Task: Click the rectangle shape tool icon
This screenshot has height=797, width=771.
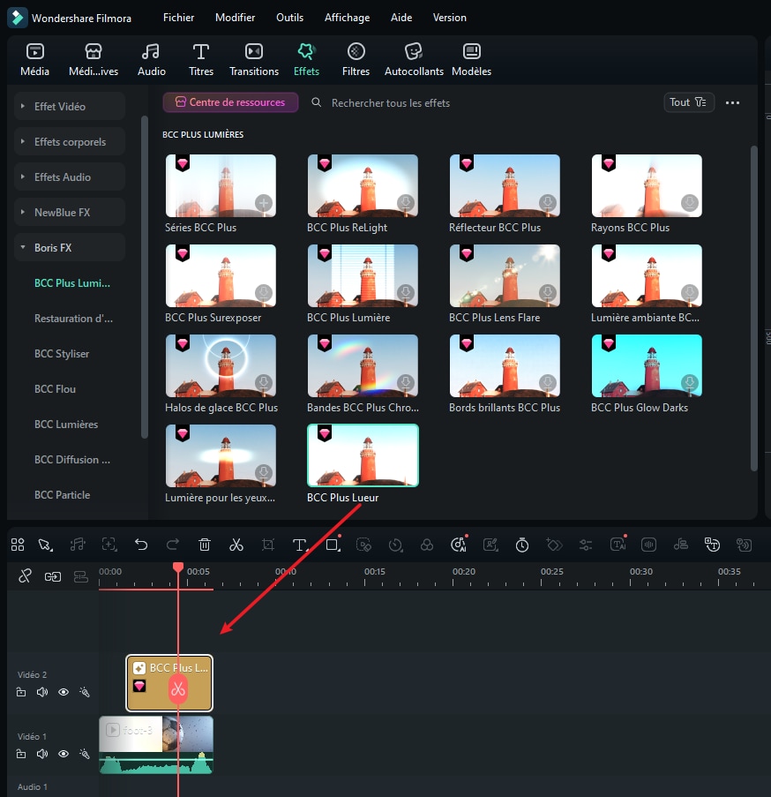Action: (333, 545)
